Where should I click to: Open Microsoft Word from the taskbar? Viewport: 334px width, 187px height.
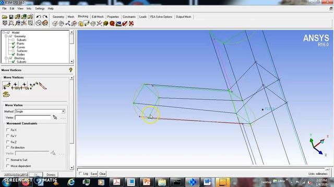(x=207, y=182)
